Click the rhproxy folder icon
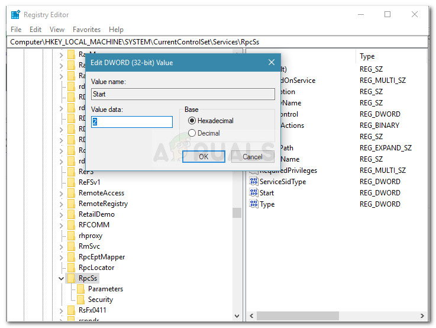The height and width of the screenshot is (328, 436). point(71,236)
